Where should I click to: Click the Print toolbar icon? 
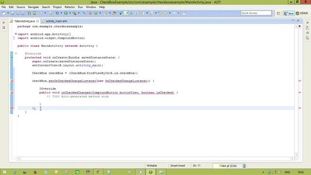click(23, 13)
